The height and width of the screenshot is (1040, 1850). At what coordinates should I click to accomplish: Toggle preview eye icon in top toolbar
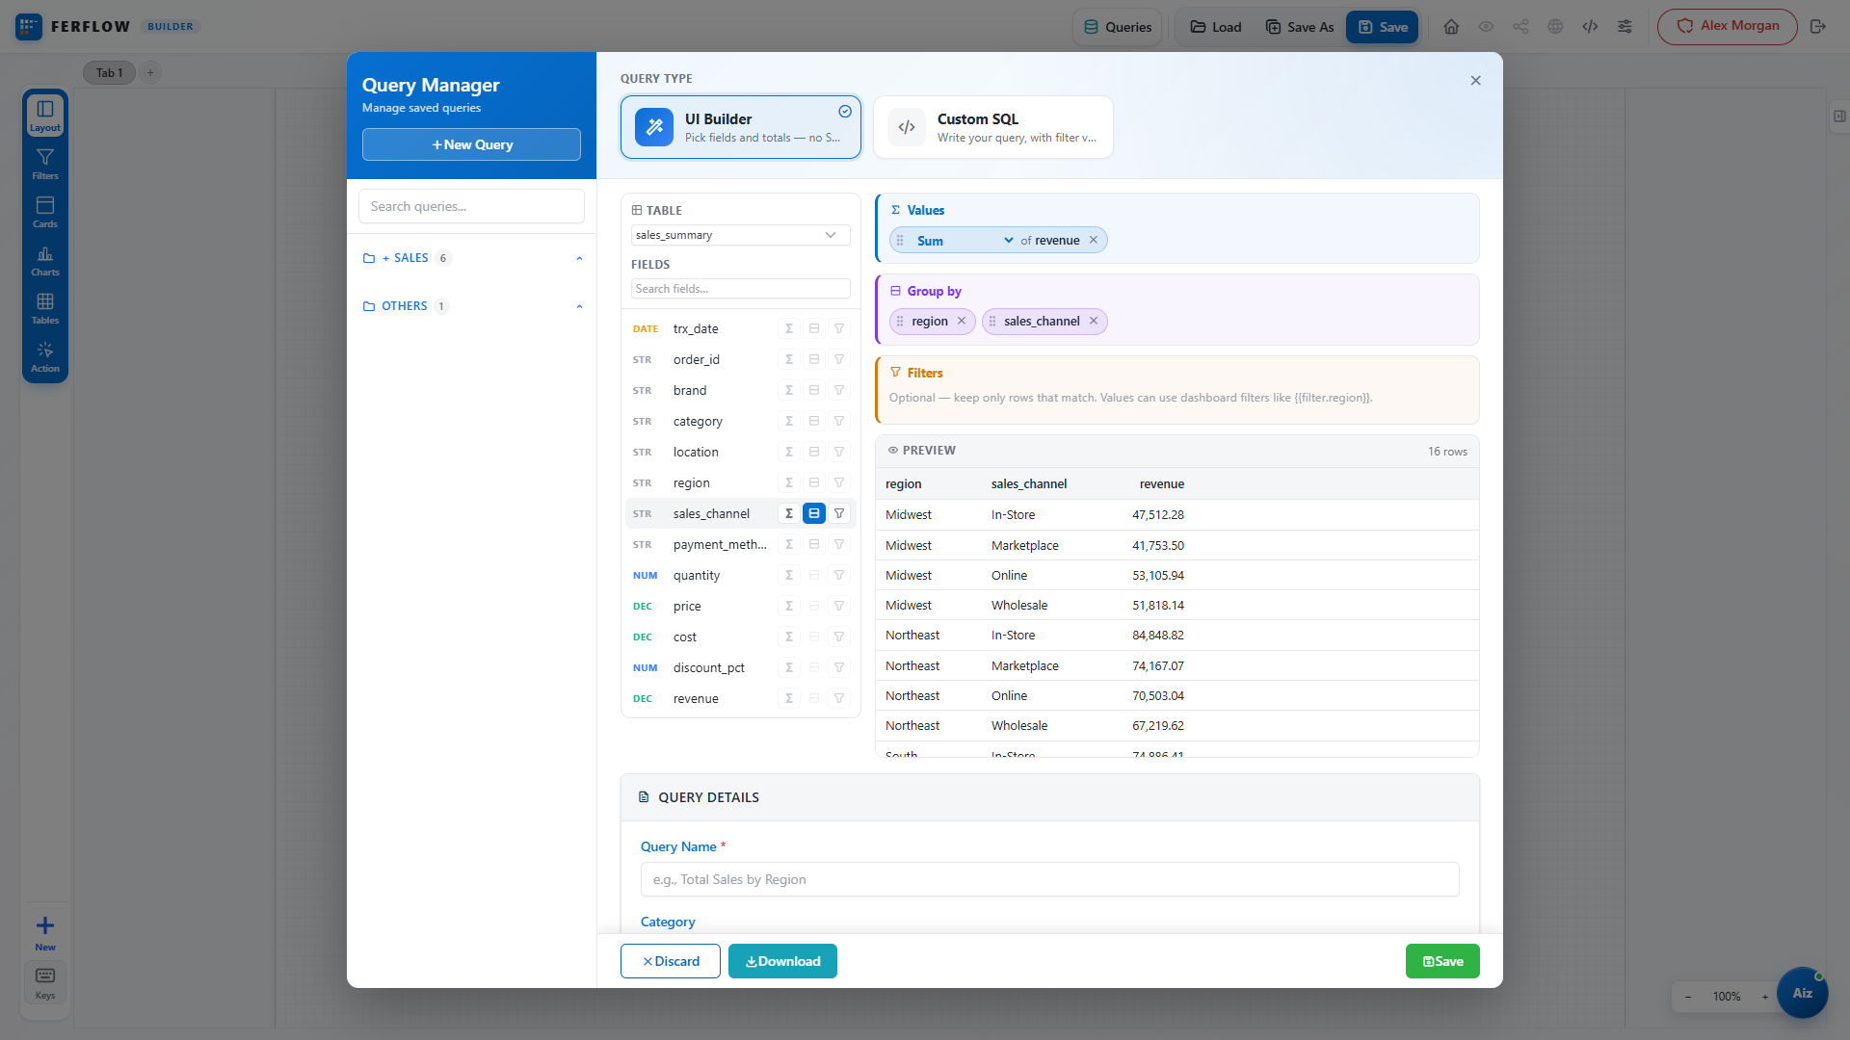(1486, 27)
